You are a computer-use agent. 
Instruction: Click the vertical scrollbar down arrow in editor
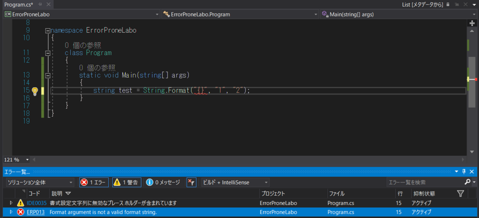pyautogui.click(x=472, y=153)
